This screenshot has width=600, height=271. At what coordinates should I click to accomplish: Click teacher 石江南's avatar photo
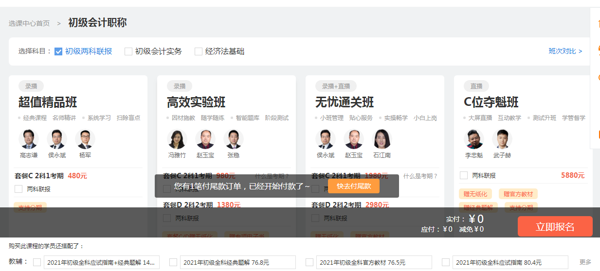(382, 139)
